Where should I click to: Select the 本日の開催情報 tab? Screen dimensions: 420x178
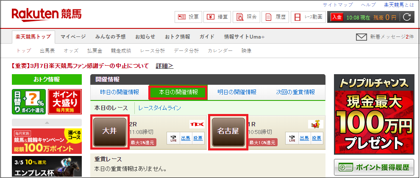pos(178,92)
